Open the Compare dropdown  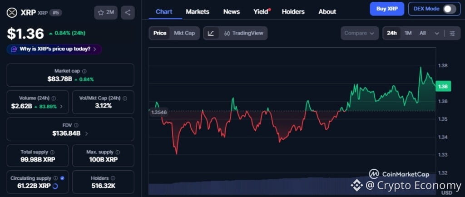click(x=360, y=33)
